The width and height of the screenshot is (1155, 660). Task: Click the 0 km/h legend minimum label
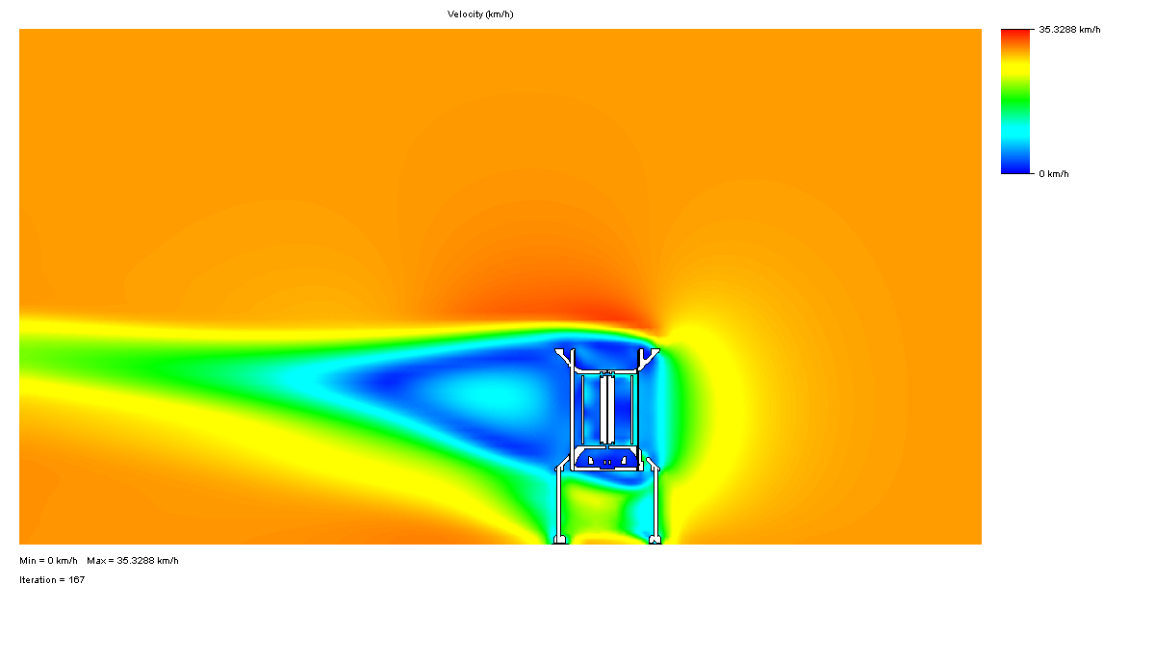point(1053,174)
